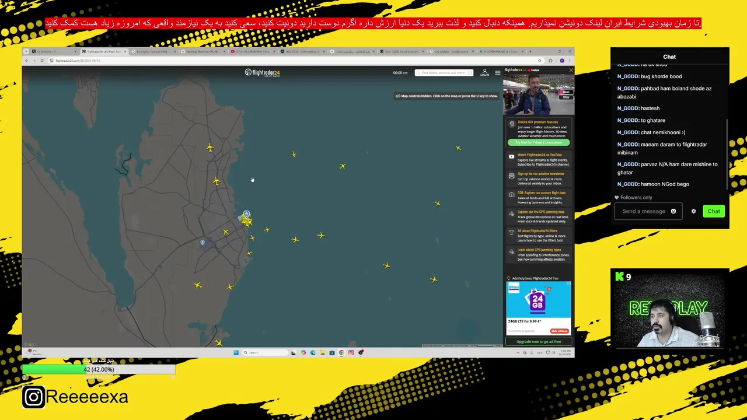Go forward in the browser
Viewport: 747px width, 420px height.
click(x=34, y=61)
